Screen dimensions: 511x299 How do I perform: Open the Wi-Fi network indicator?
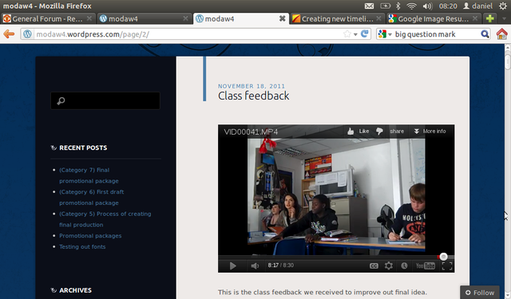[x=412, y=6]
